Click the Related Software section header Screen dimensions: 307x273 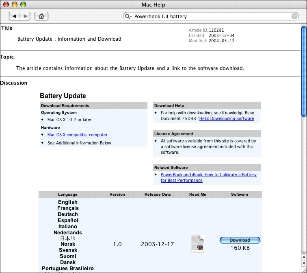[207, 168]
